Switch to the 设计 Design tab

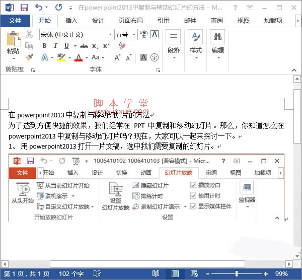[98, 21]
